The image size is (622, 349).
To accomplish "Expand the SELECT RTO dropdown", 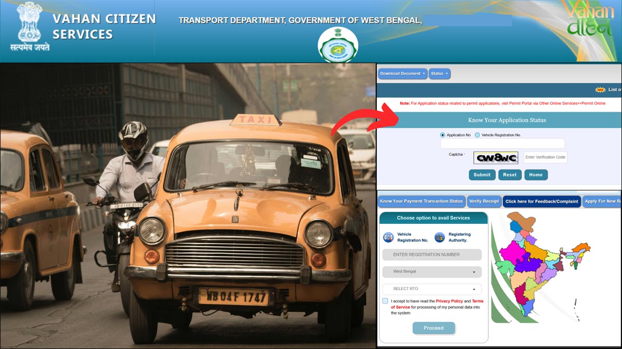I will click(432, 289).
